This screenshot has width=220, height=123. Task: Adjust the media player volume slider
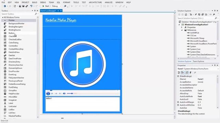[x=72, y=93]
